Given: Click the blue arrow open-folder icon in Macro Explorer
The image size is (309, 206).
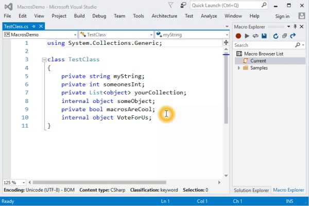Looking at the screenshot, I should pos(293,36).
